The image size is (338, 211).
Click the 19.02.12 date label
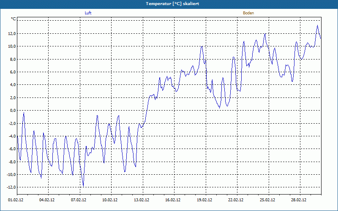204,200
